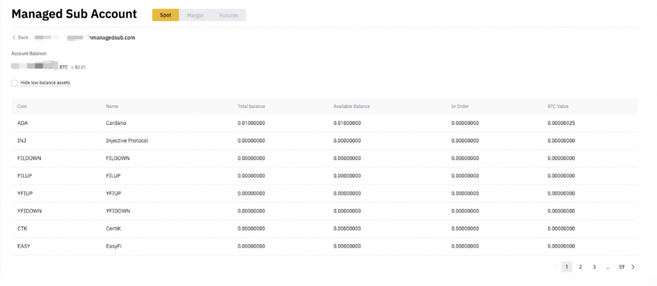Click ADA available balance 0.01000000

[347, 123]
